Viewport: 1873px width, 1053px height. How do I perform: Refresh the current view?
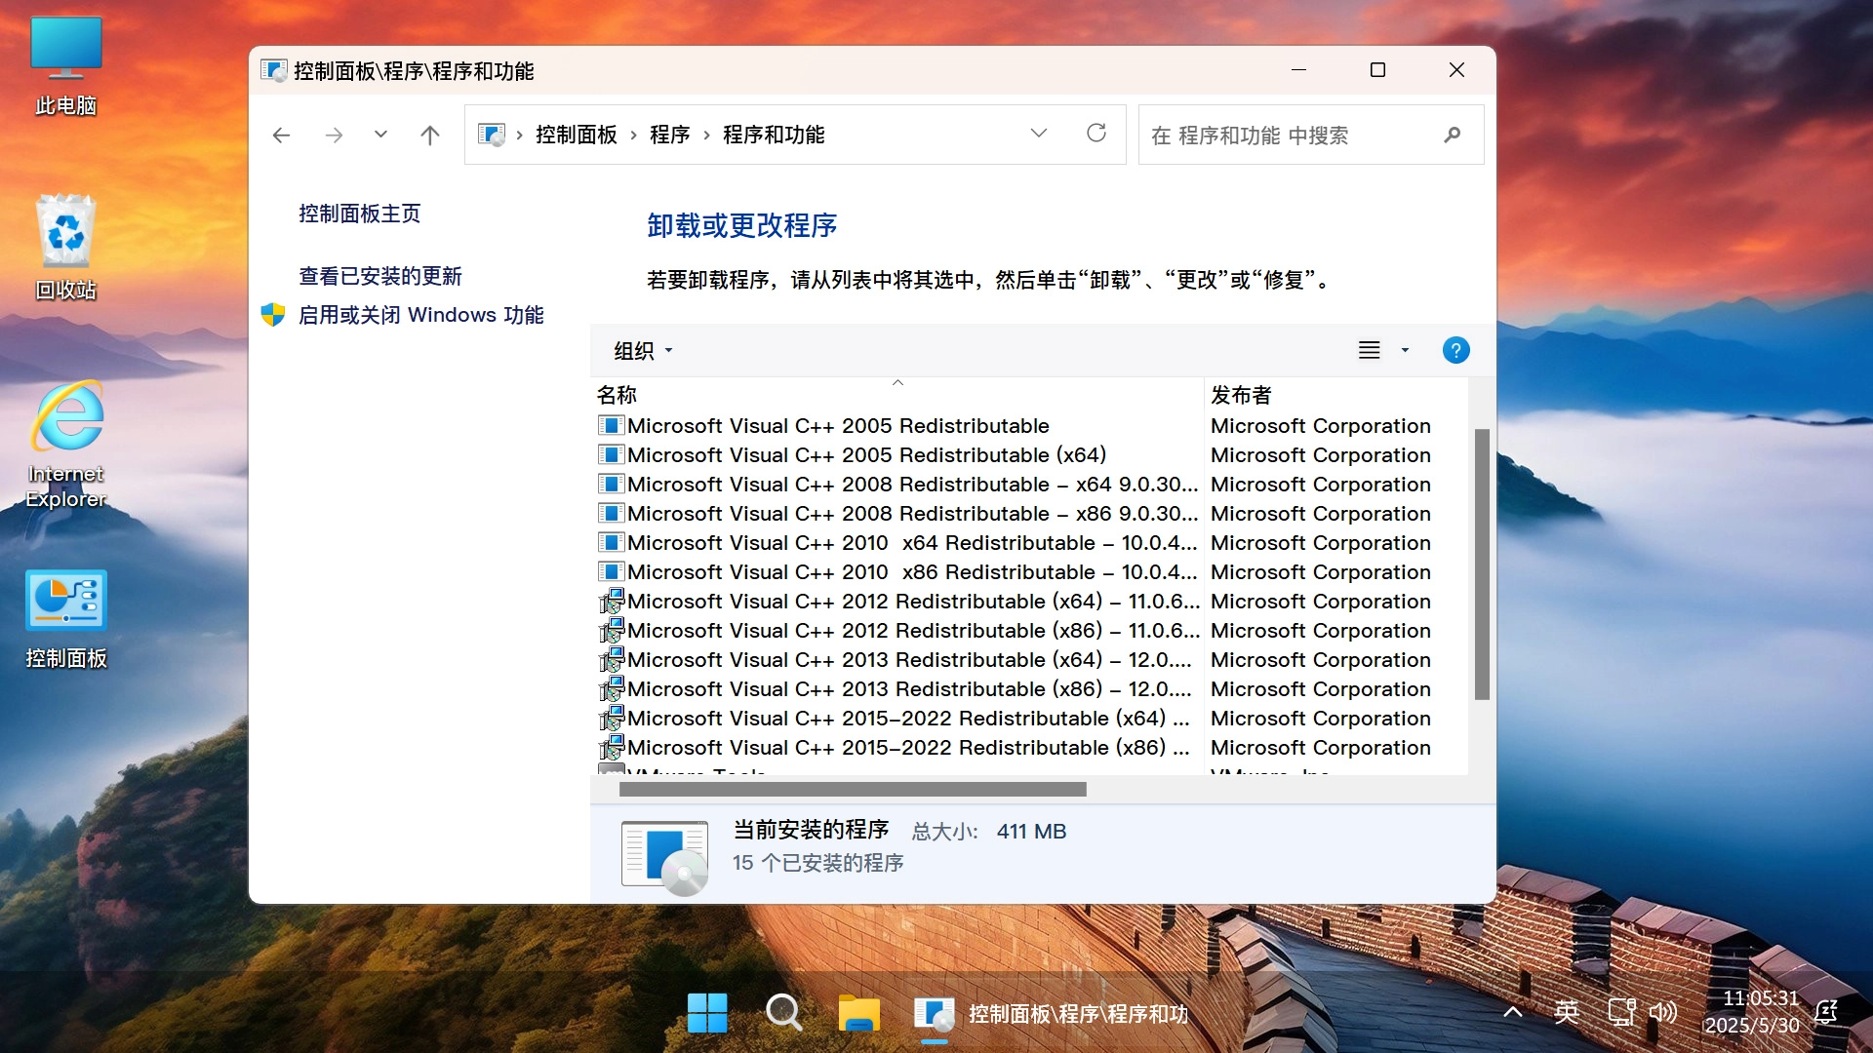(1096, 134)
